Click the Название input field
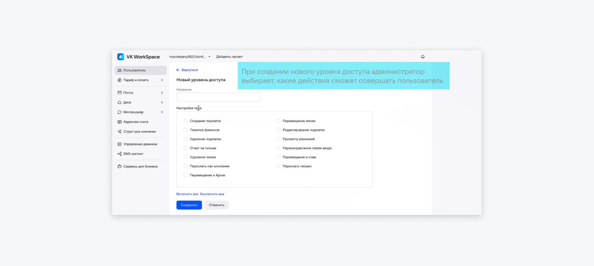This screenshot has height=266, width=594. point(218,97)
